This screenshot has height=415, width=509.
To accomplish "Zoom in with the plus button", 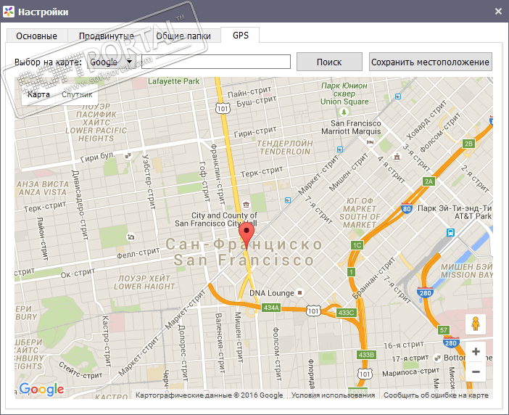I will point(476,351).
